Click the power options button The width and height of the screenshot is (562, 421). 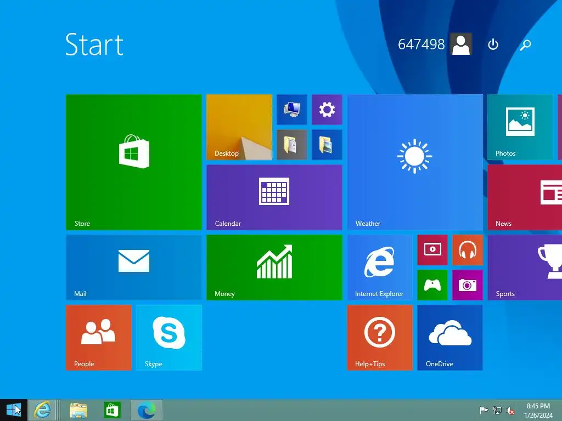pos(493,44)
